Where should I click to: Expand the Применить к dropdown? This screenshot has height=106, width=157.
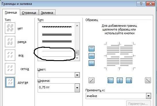tap(148, 96)
